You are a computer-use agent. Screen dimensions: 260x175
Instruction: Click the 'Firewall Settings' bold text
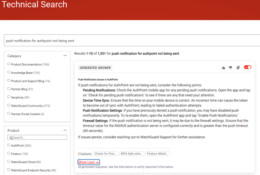[x=95, y=121]
